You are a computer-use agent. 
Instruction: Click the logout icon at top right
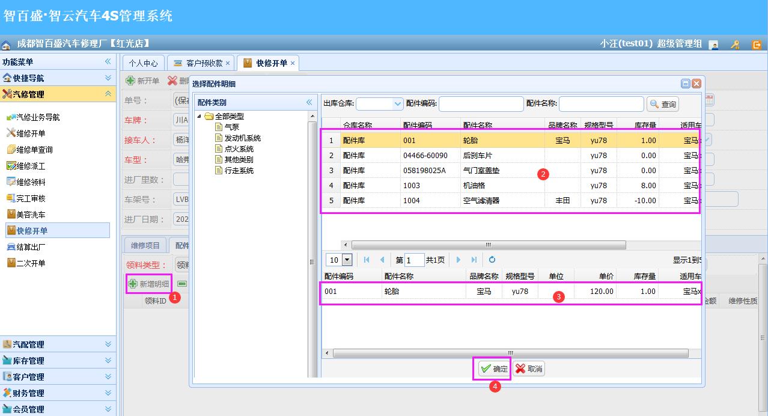[x=756, y=44]
